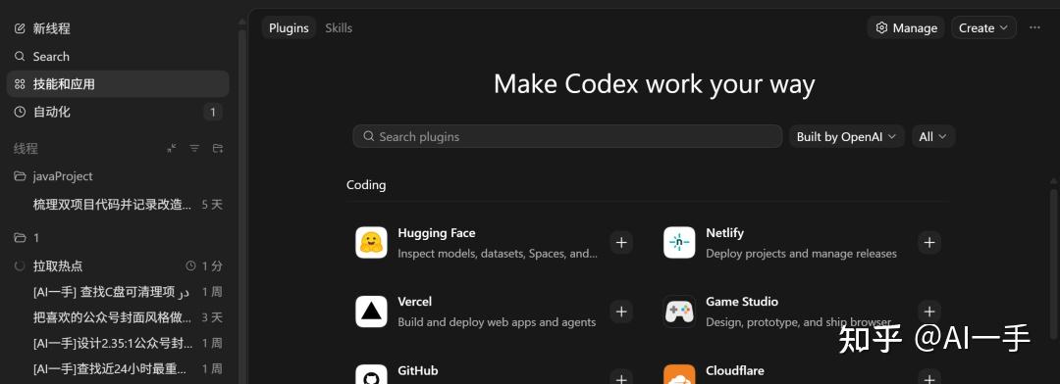Click the Game Studio plugin icon
The width and height of the screenshot is (1060, 384).
(x=679, y=312)
